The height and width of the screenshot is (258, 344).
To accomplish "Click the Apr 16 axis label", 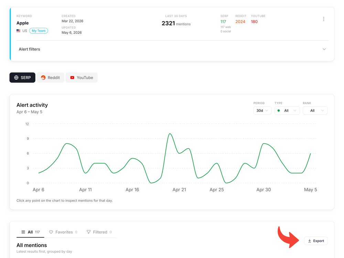I will (x=132, y=190).
